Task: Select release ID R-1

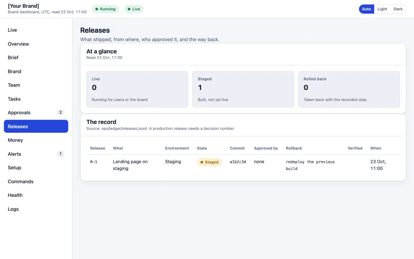Action: coord(94,162)
